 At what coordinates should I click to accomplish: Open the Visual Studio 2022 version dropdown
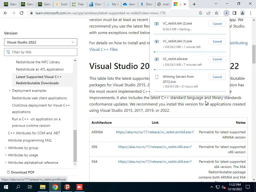click(40, 42)
